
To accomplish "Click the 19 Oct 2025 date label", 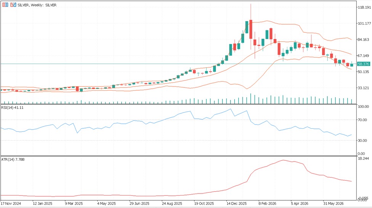I will (x=204, y=203).
